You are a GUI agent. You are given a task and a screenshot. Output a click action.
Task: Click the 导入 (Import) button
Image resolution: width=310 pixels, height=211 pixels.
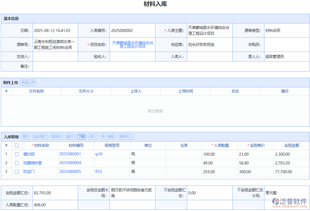(93, 137)
